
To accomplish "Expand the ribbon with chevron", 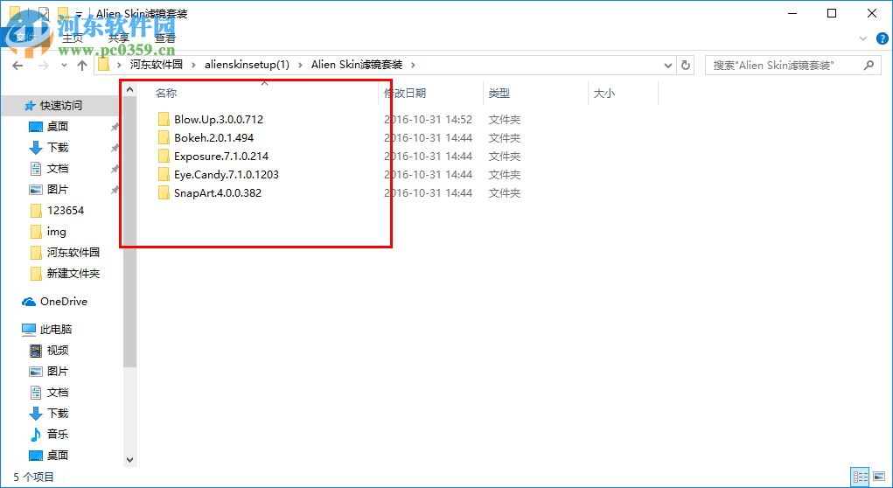I will coord(862,38).
